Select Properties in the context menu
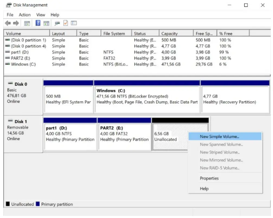Image resolution: width=273 pixels, height=218 pixels. pyautogui.click(x=209, y=178)
